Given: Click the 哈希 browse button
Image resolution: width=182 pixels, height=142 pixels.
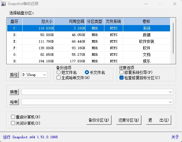Looking at the screenshot, I should [x=14, y=102].
